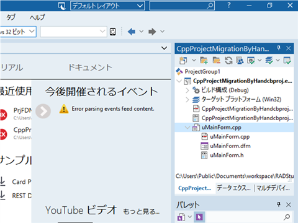Open the empty device combo box
The height and width of the screenshot is (223, 298).
click(73, 32)
